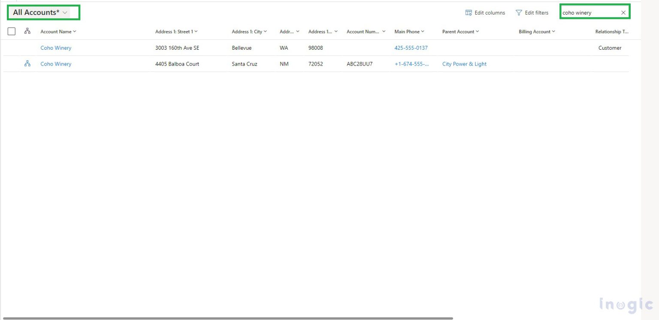This screenshot has height=320, width=659.
Task: Expand the Address 1: City column menu
Action: (x=265, y=31)
